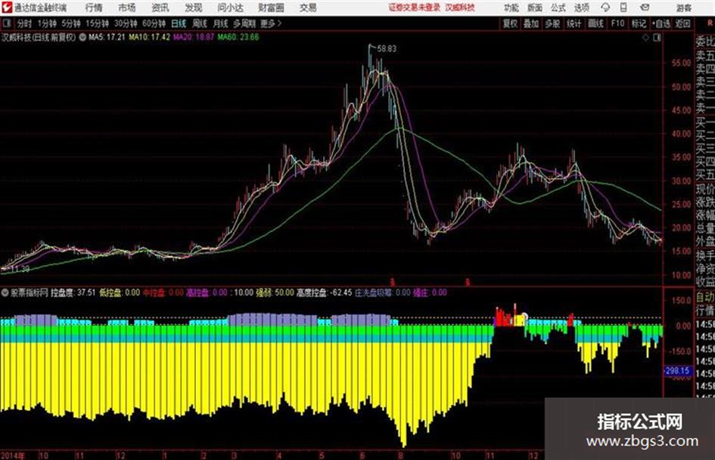Click the red 汉威科技 stock name in the title bar

[460, 8]
